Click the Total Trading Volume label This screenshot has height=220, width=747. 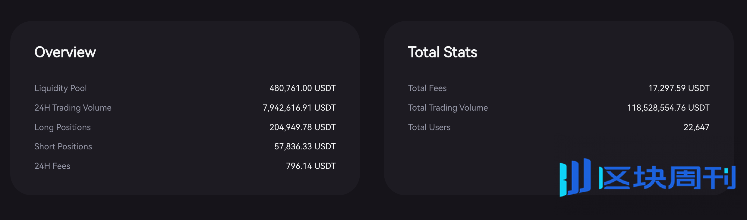tap(448, 108)
